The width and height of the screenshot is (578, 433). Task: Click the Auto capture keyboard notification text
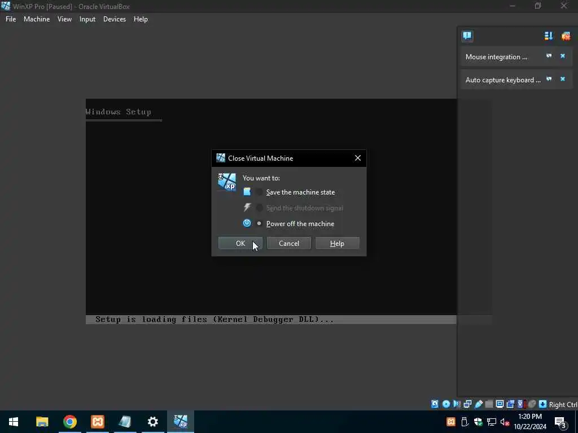503,80
